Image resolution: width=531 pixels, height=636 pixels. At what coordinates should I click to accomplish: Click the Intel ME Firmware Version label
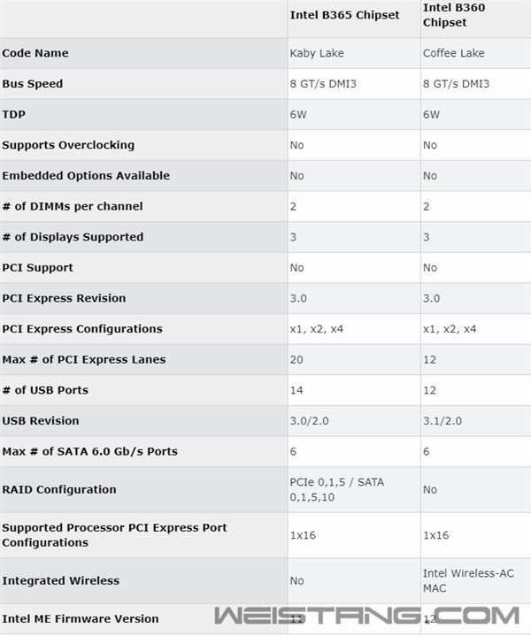pyautogui.click(x=81, y=618)
